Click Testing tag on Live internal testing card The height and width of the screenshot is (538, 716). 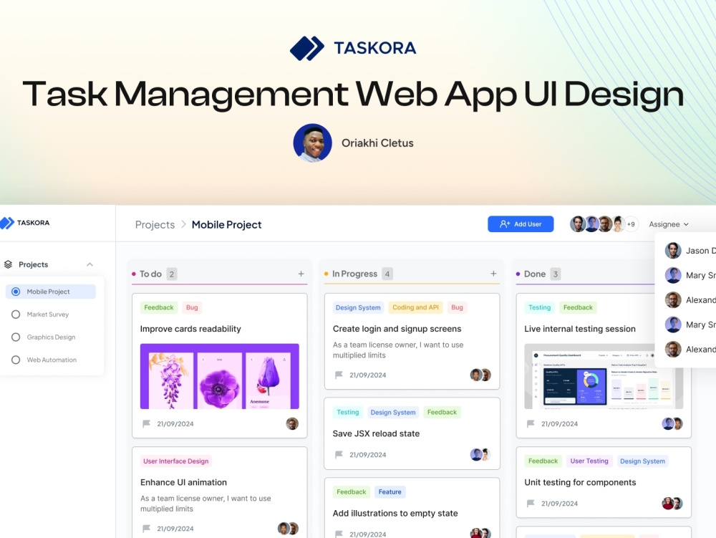(540, 307)
